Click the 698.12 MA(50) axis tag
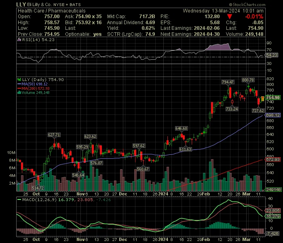Screen dimensions: 283x243 click(x=273, y=115)
